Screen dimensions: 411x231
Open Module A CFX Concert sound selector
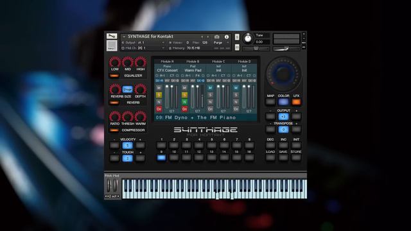tap(167, 70)
